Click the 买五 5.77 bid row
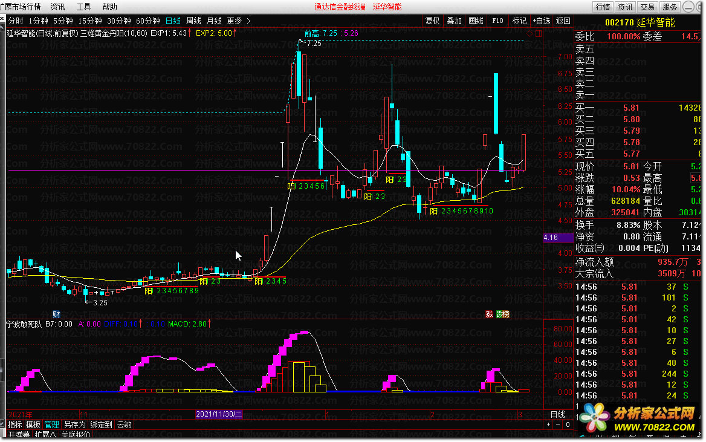The width and height of the screenshot is (706, 442). [x=638, y=154]
